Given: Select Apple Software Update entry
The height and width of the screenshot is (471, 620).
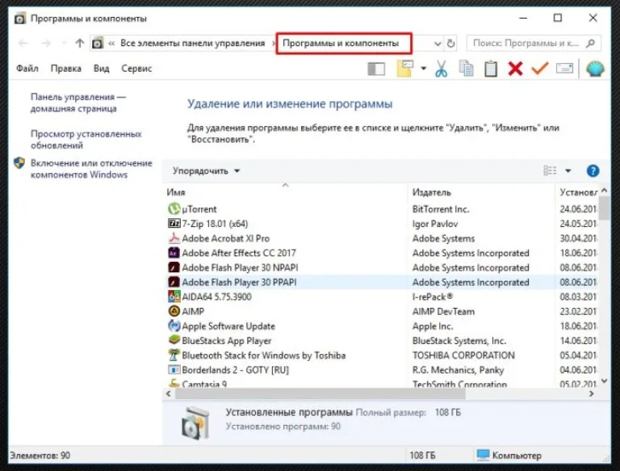Looking at the screenshot, I should pos(382,326).
